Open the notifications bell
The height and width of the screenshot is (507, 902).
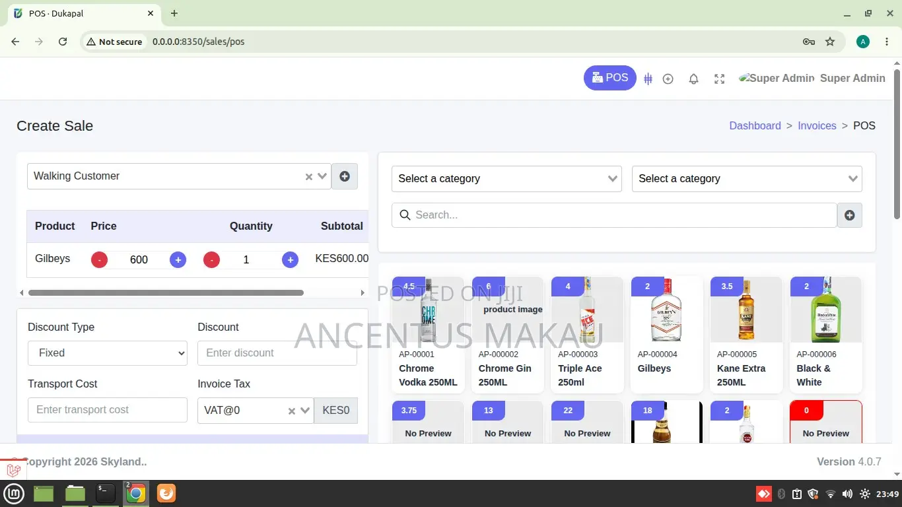pyautogui.click(x=693, y=79)
